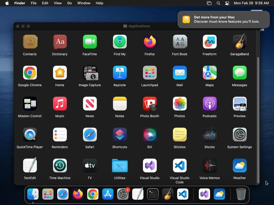Open the Reminders app icon
The image size is (274, 205).
(x=60, y=135)
